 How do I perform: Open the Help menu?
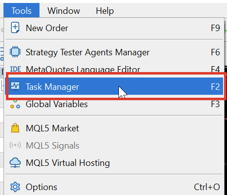tap(105, 11)
